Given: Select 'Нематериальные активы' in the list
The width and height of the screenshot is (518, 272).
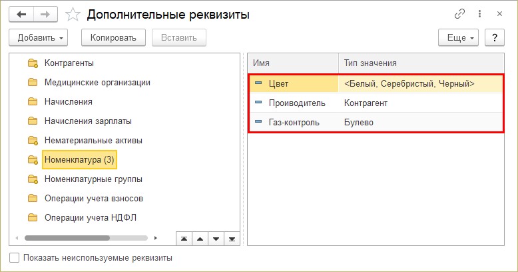Looking at the screenshot, I should (93, 141).
